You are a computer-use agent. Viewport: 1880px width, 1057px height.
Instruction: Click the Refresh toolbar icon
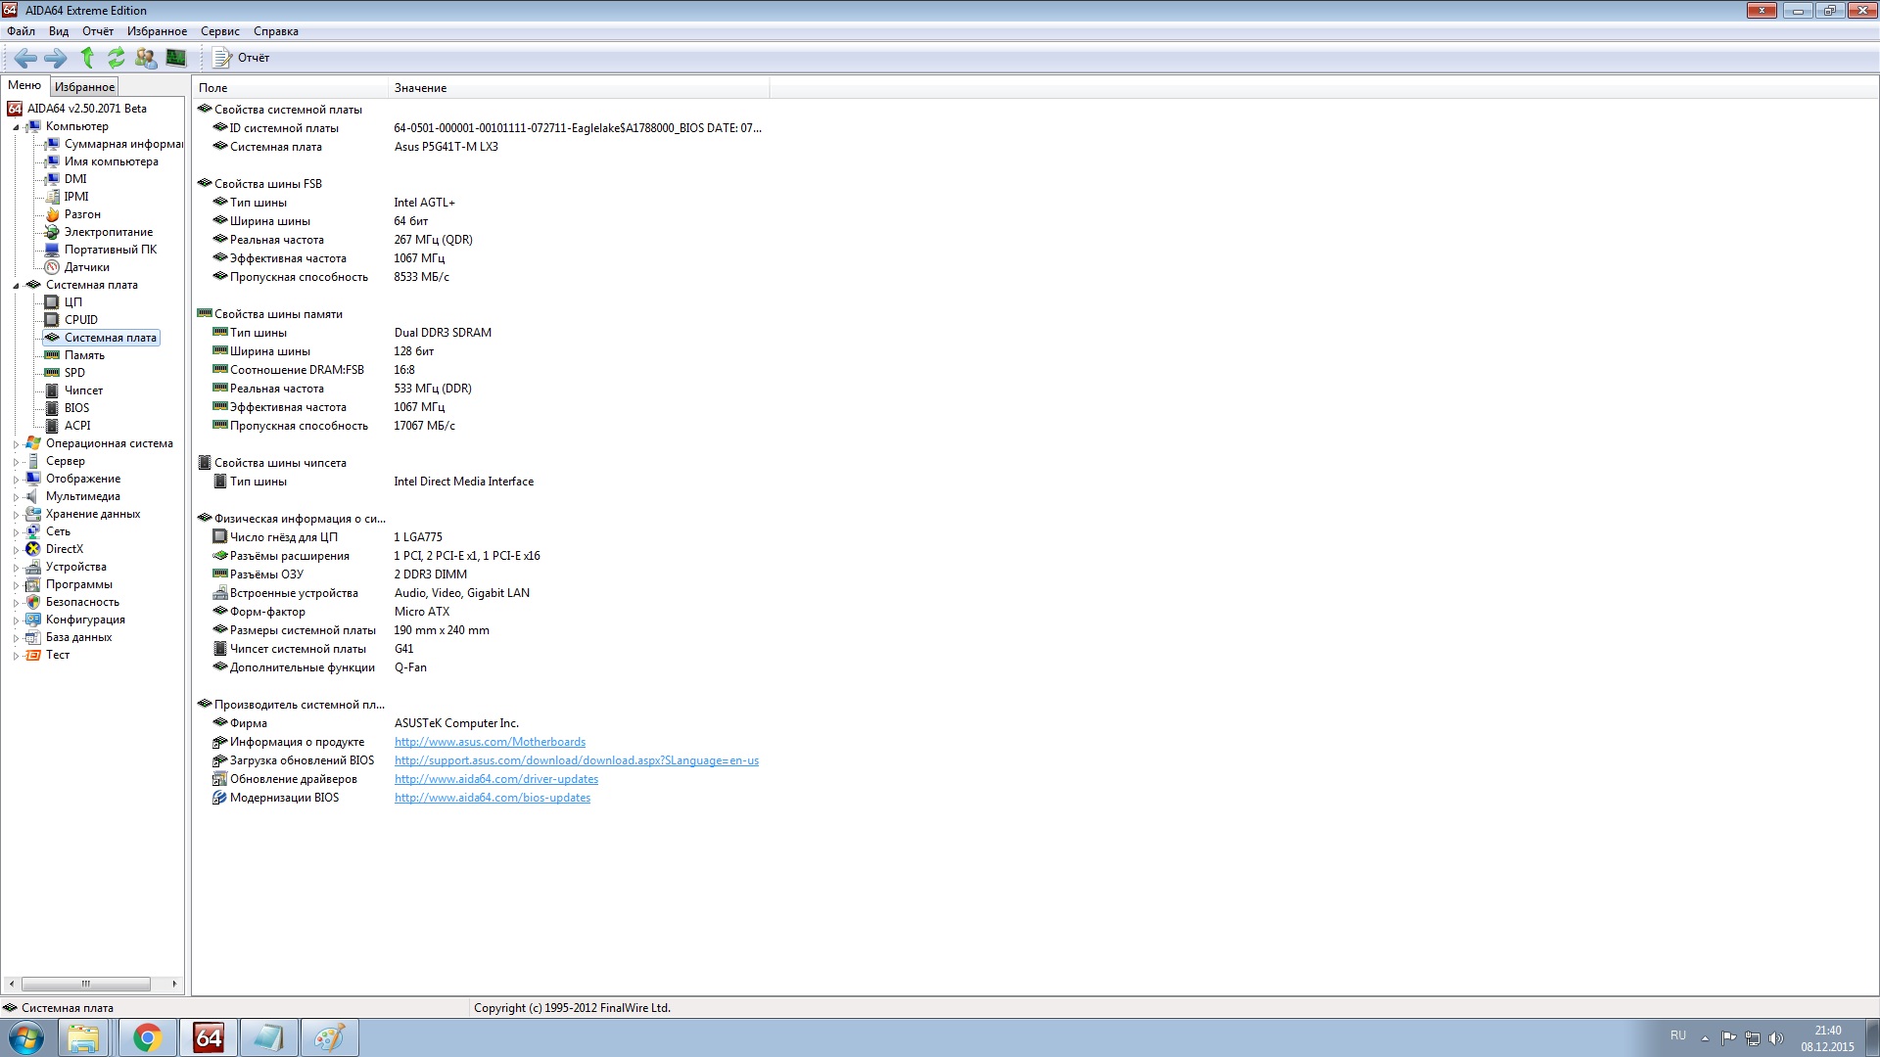pos(117,58)
